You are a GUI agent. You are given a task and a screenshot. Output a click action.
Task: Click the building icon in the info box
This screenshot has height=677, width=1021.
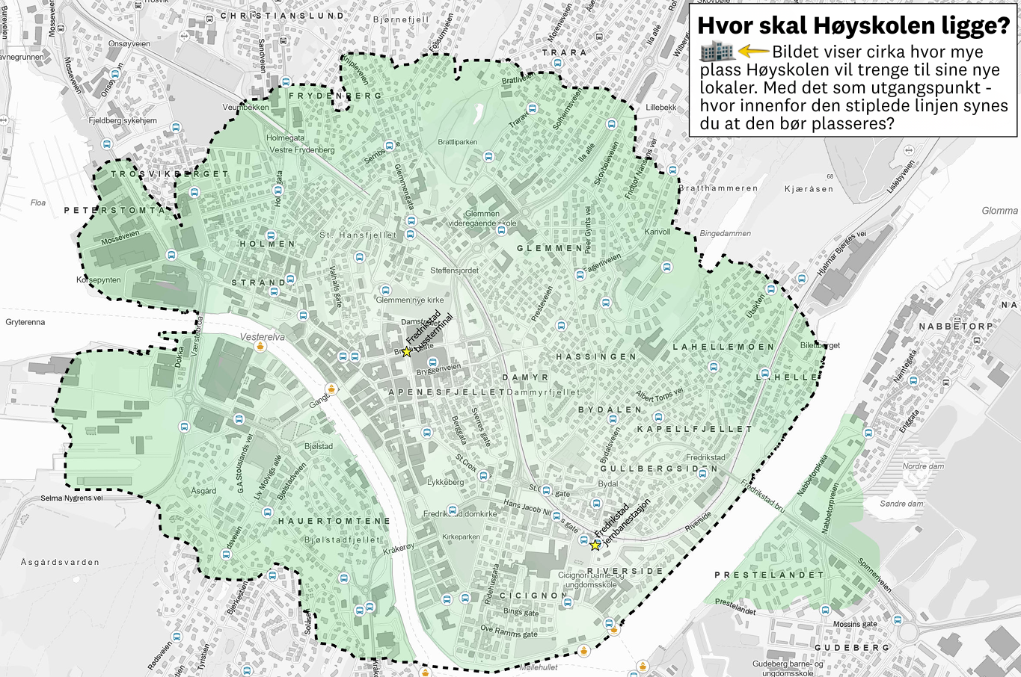pyautogui.click(x=717, y=52)
